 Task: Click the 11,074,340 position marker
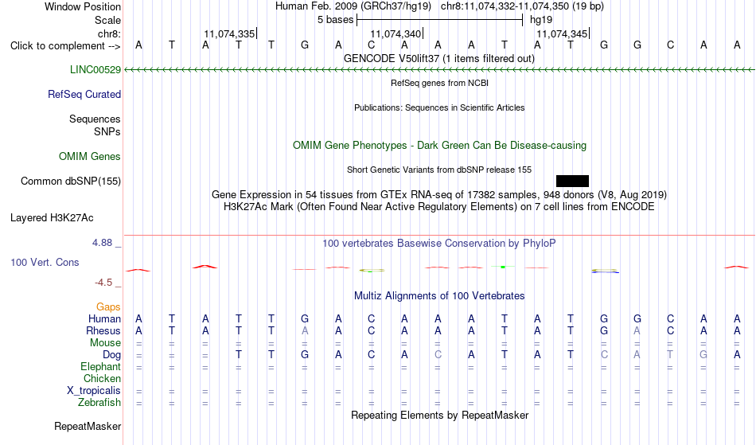click(396, 33)
